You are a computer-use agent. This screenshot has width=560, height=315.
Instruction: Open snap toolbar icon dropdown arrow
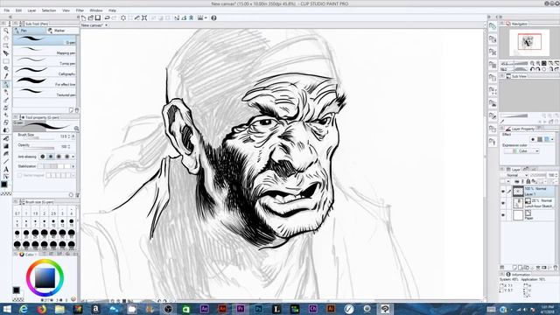(206, 17)
